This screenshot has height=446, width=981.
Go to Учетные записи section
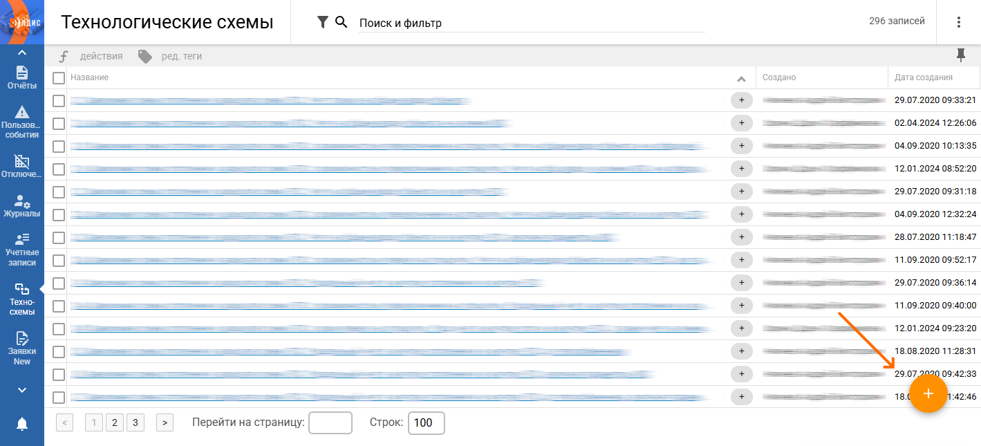tap(22, 250)
